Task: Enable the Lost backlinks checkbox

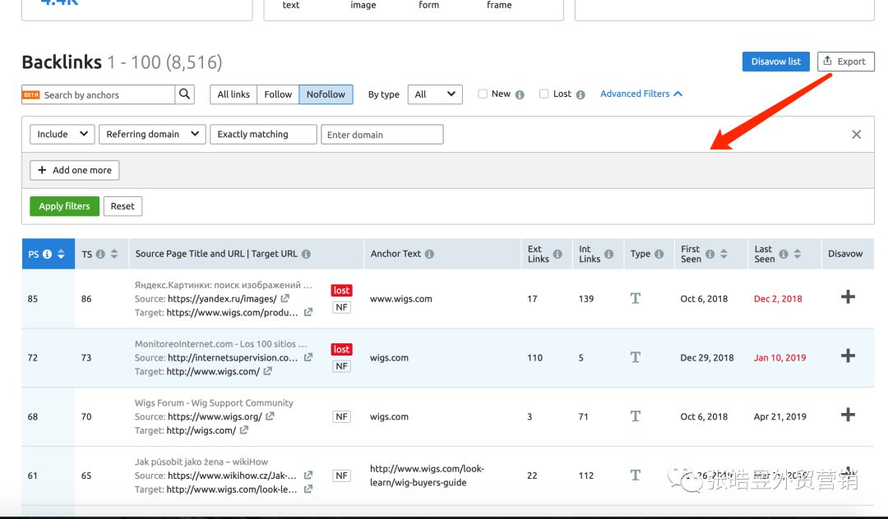Action: click(x=543, y=94)
